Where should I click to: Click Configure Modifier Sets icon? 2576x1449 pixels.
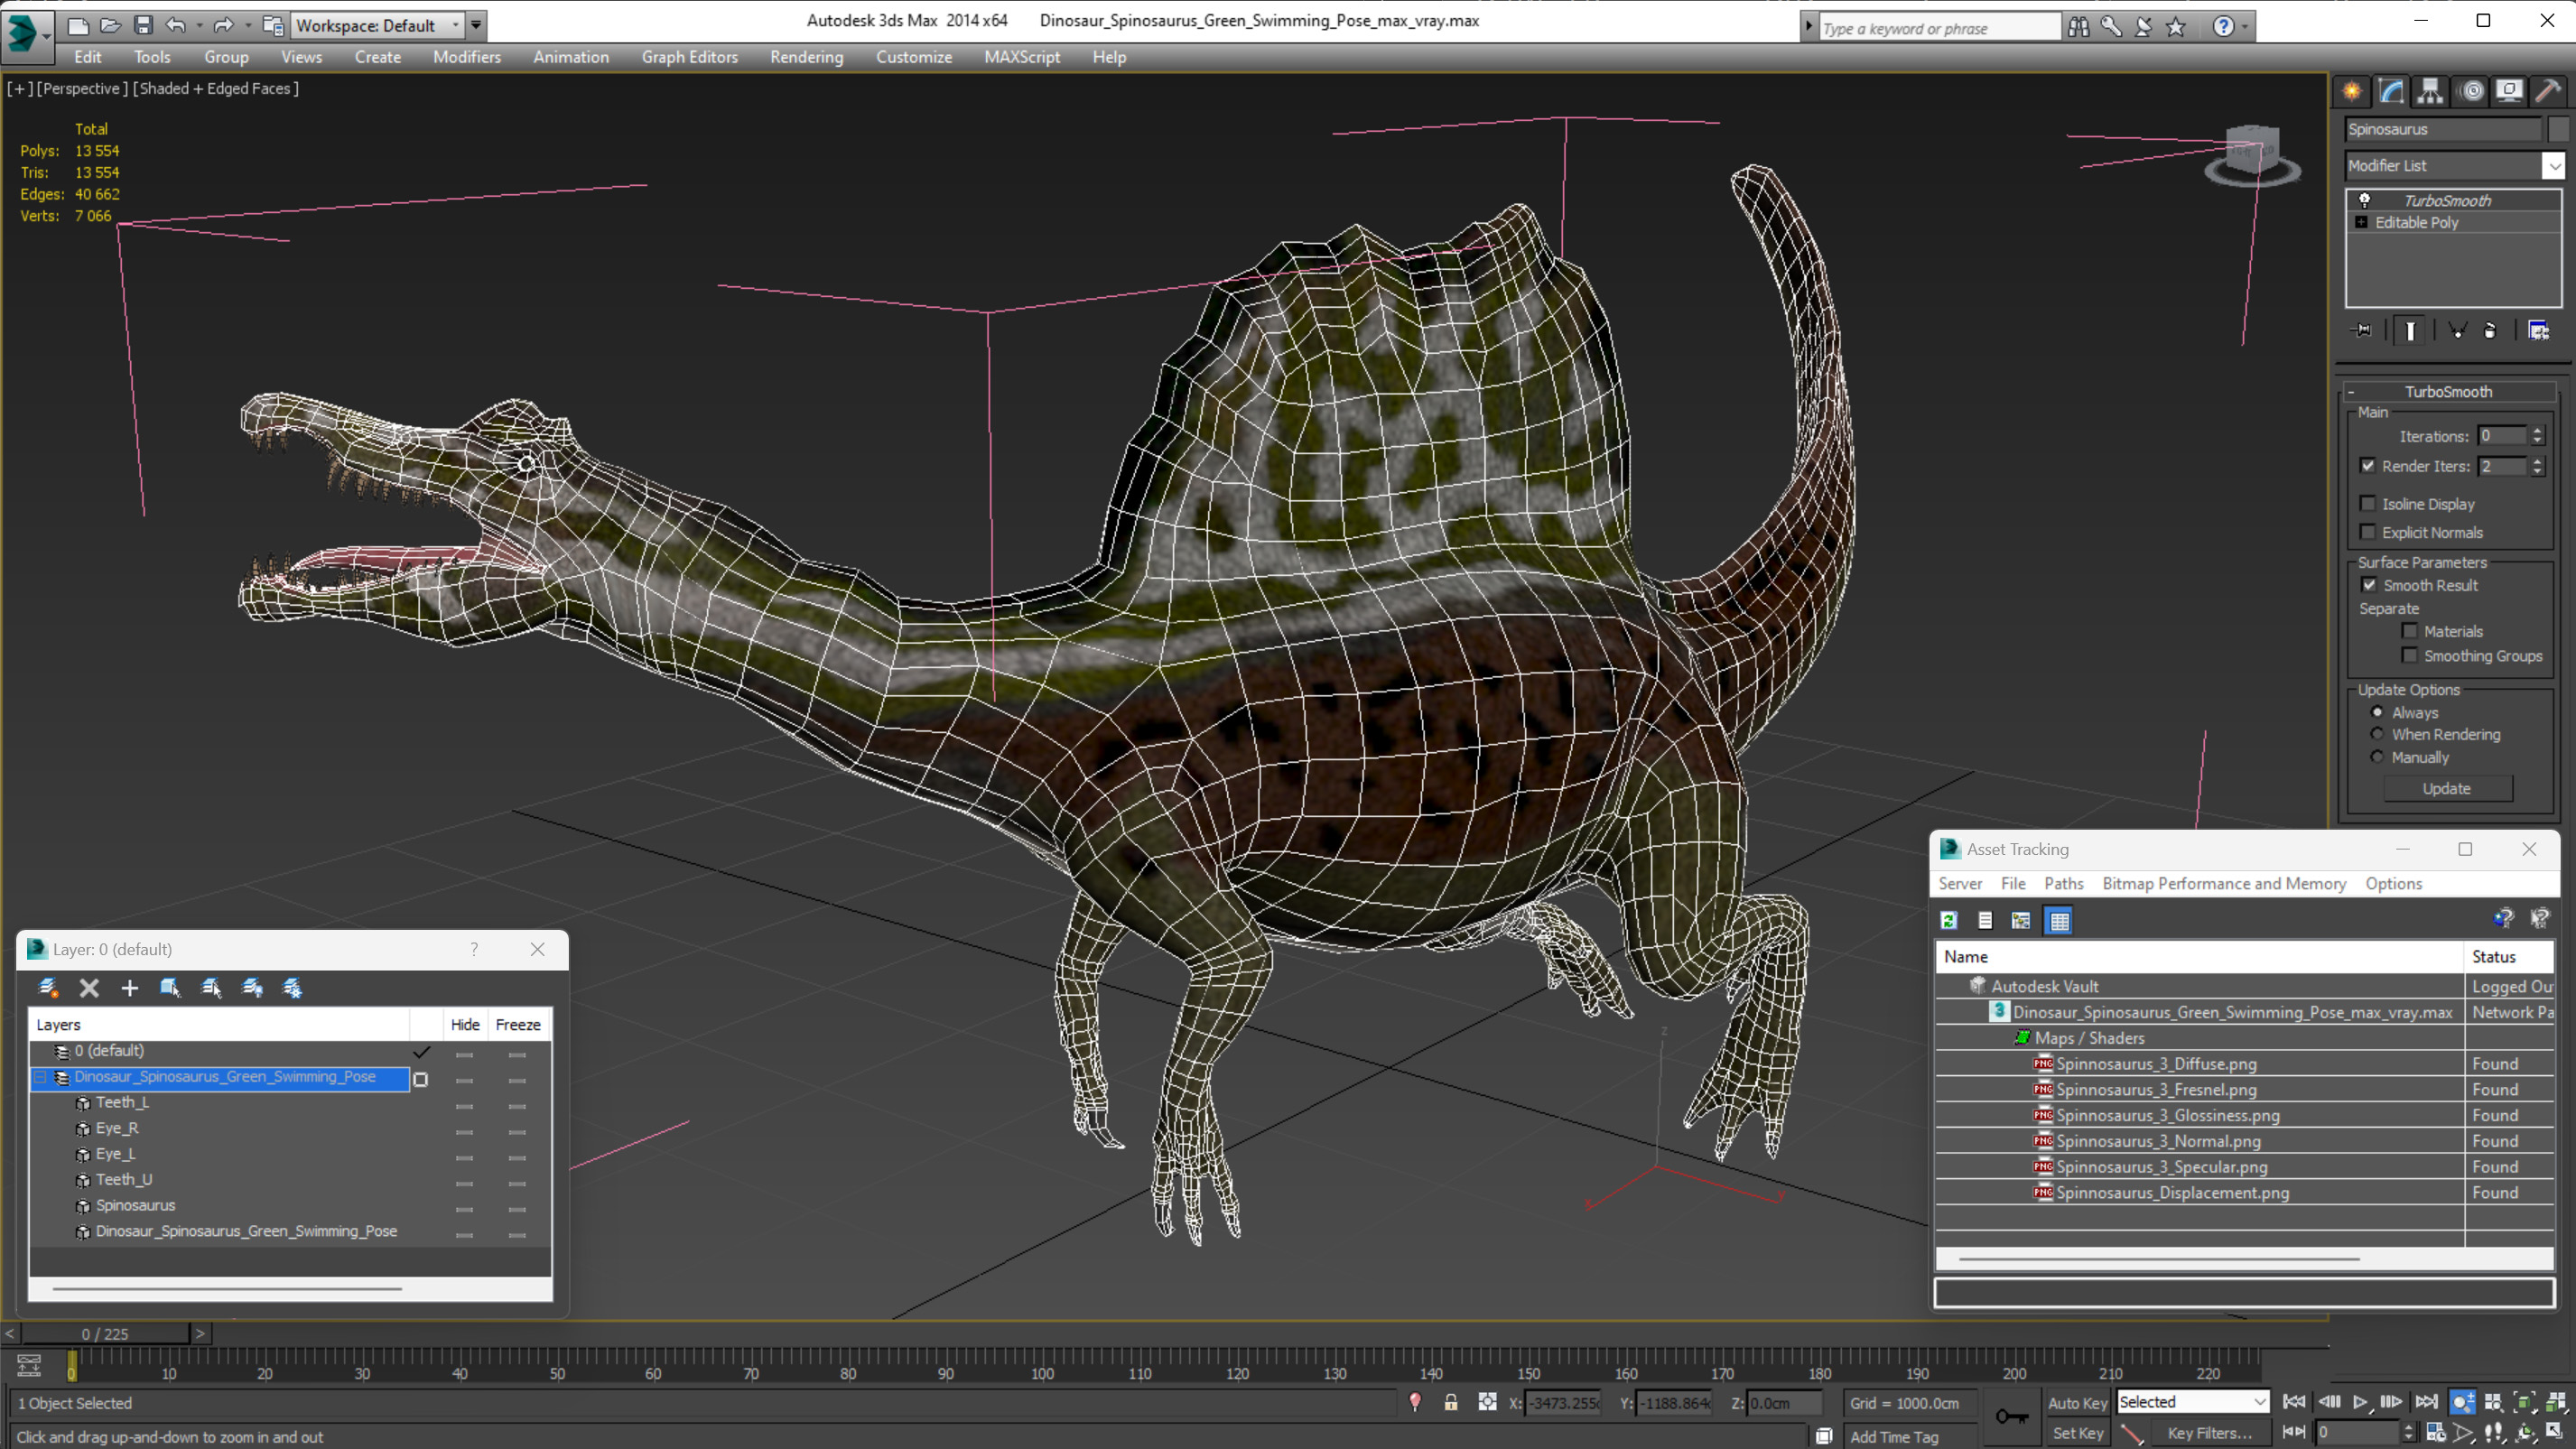[x=2538, y=330]
